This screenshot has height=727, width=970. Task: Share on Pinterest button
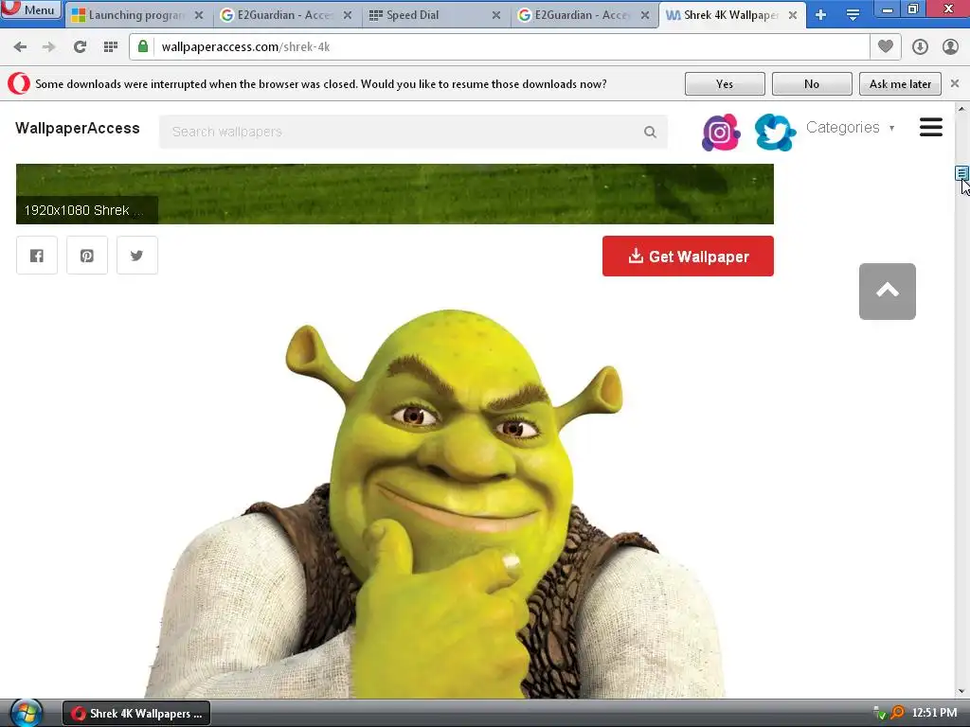87,256
